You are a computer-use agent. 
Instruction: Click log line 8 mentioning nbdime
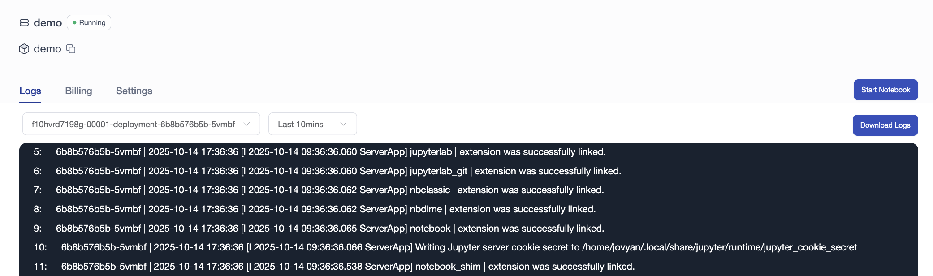click(326, 209)
